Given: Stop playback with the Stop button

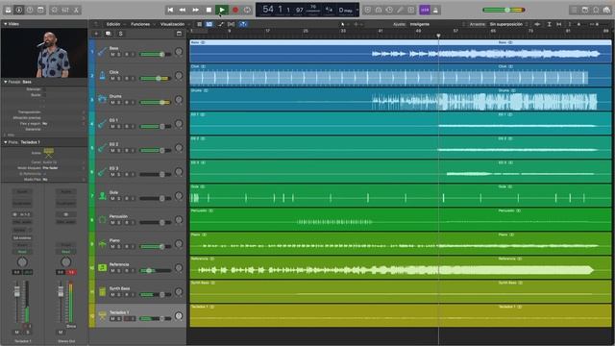Looking at the screenshot, I should pos(209,10).
